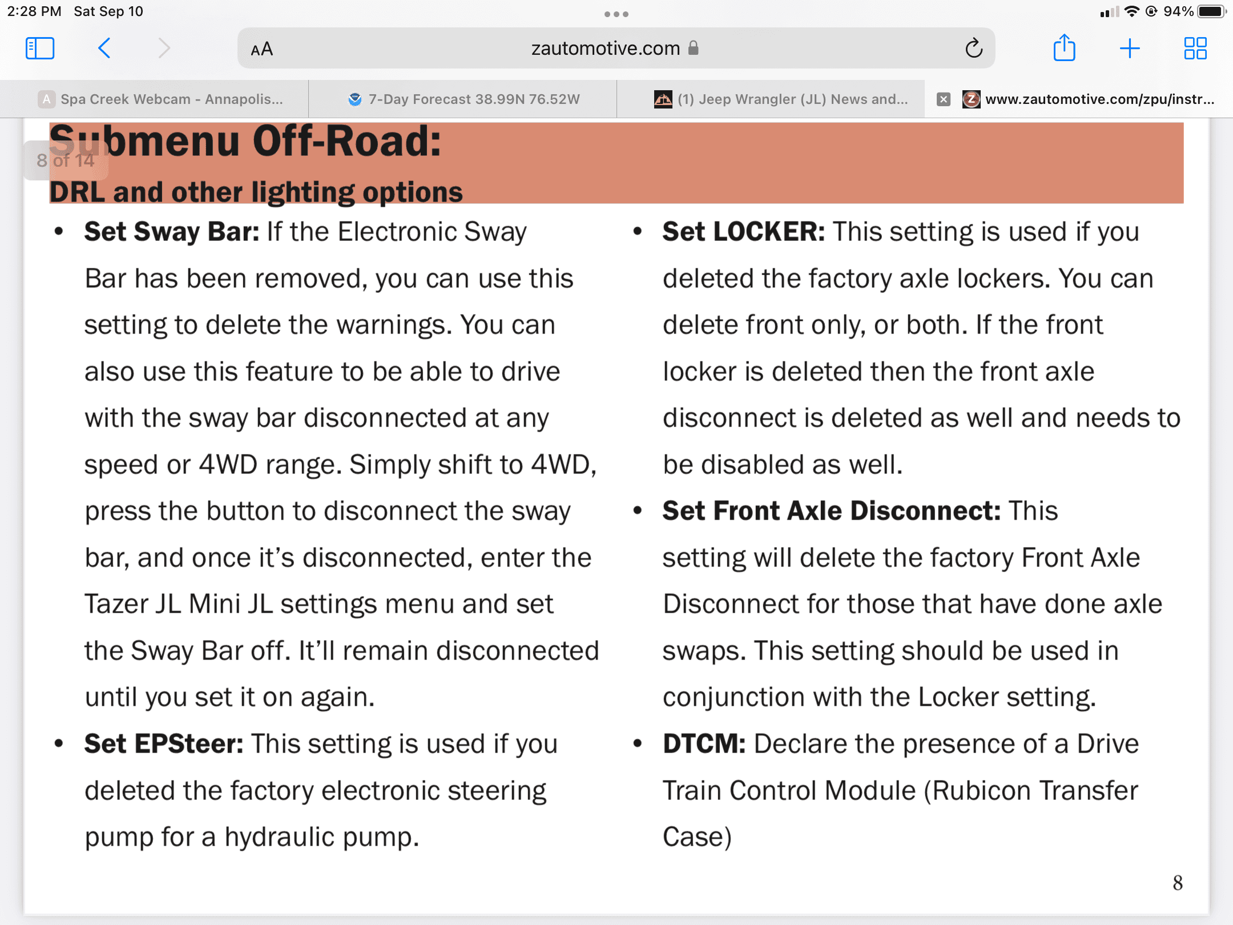Select the www.zautomotive.com/zpu/instr tab
Image resolution: width=1233 pixels, height=925 pixels.
[1079, 99]
